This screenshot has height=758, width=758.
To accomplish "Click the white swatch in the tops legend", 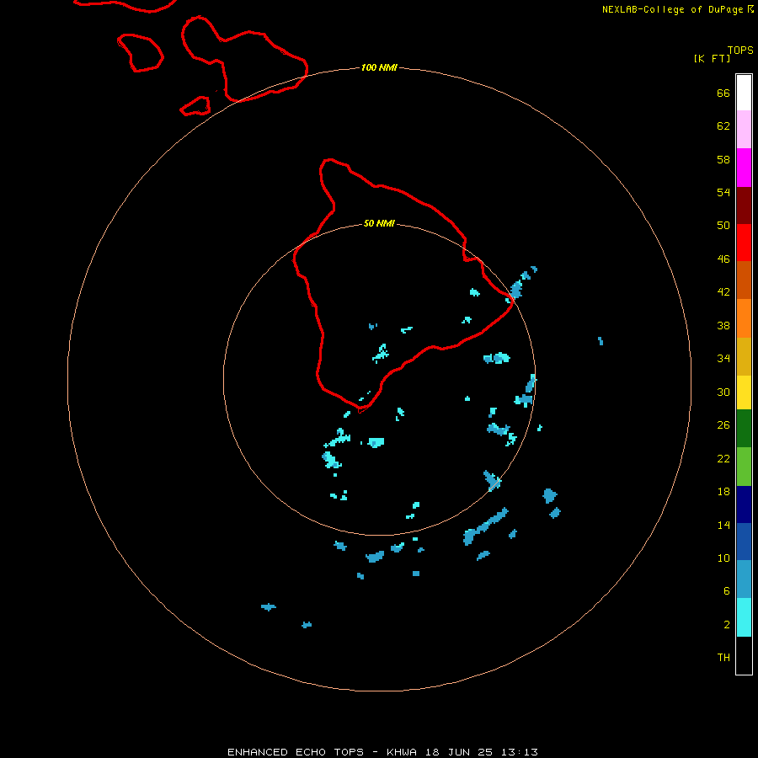I will 744,93.
